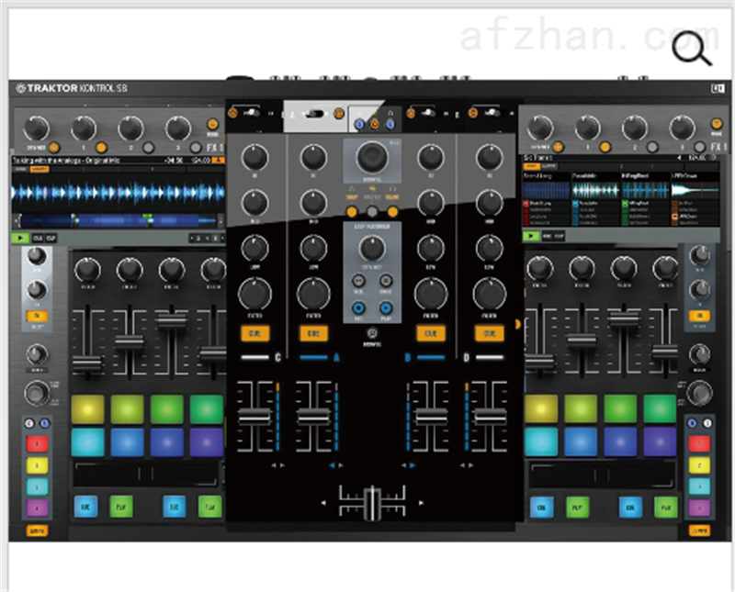
Task: Toggle the orange QUANT button in mixer center
Action: click(392, 212)
